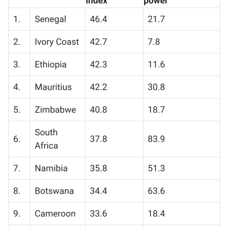Click Cameroon's index value 33.6
Image resolution: width=228 pixels, height=228 pixels.
(x=98, y=213)
